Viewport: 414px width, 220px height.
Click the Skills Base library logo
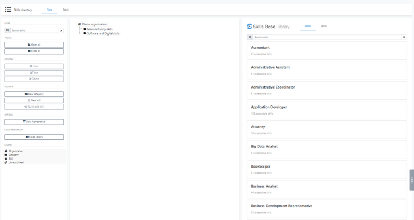[x=269, y=26]
